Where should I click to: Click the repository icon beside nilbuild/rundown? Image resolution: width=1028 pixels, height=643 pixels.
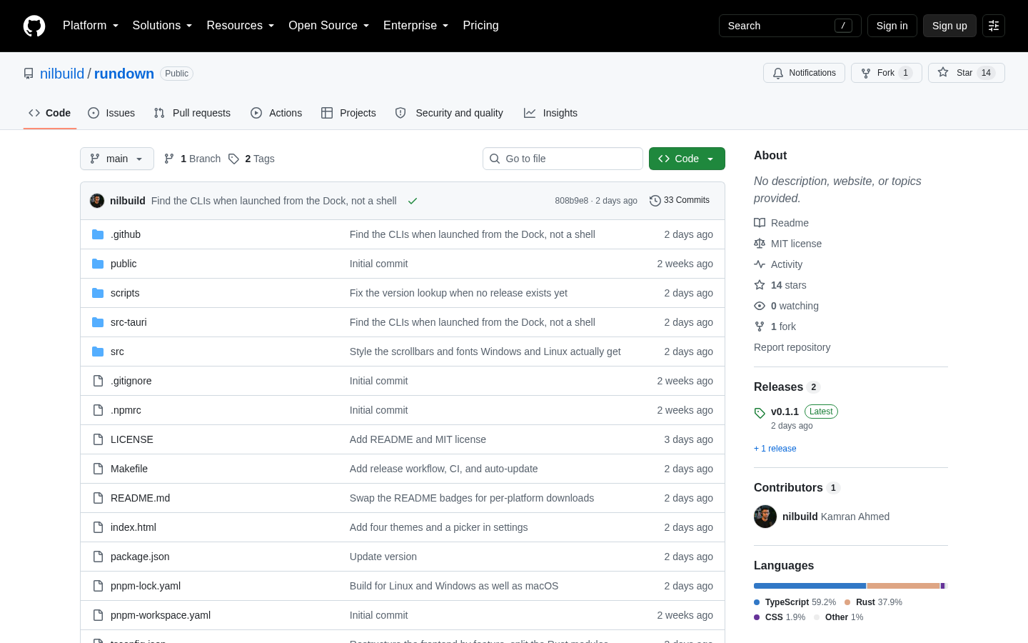tap(29, 74)
